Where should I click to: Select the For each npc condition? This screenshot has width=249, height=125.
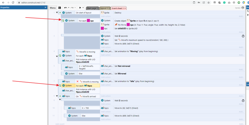[x=89, y=20]
